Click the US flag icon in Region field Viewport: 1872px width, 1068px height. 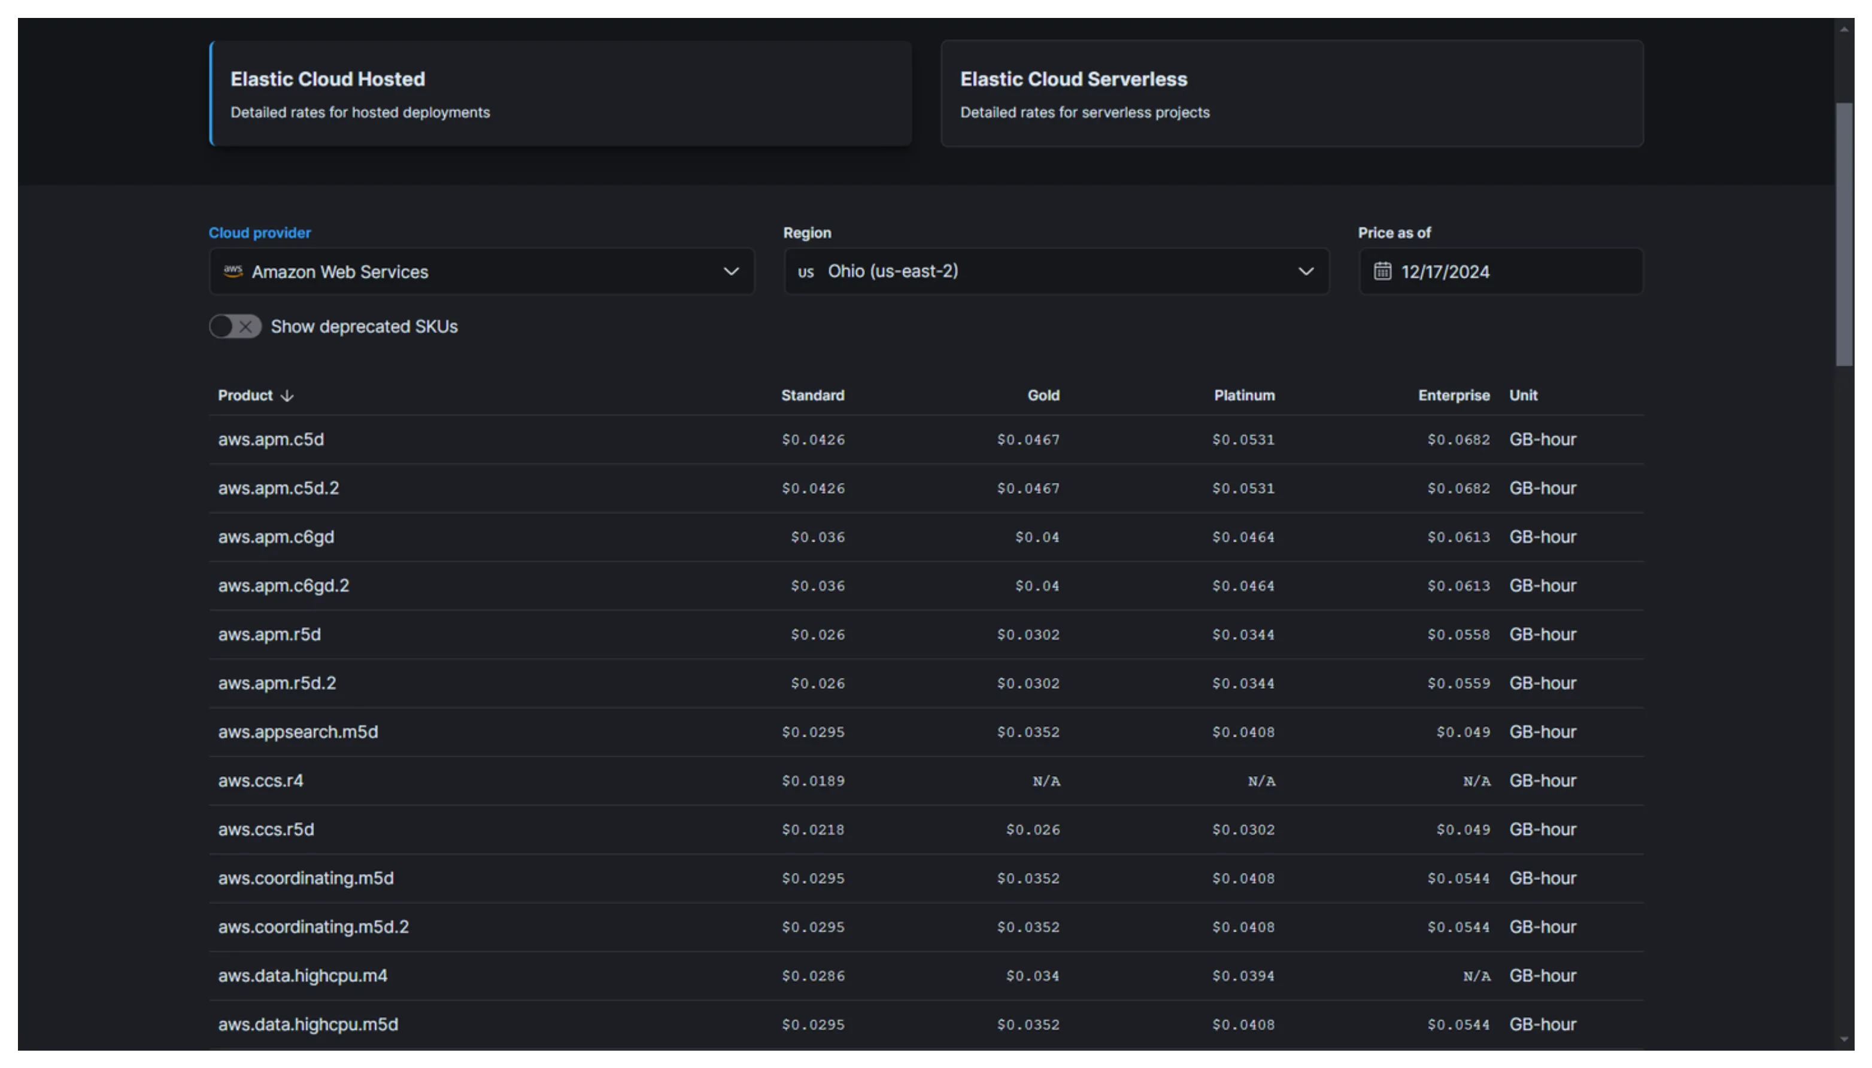point(806,272)
